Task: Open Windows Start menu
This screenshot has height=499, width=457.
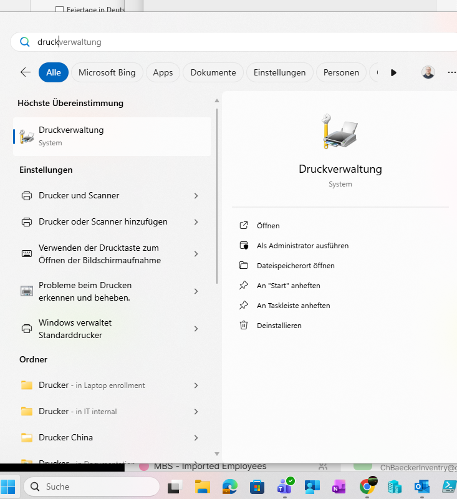Action: 8,487
